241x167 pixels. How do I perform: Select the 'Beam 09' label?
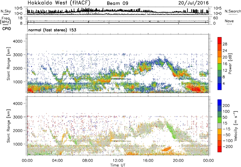click(117, 3)
